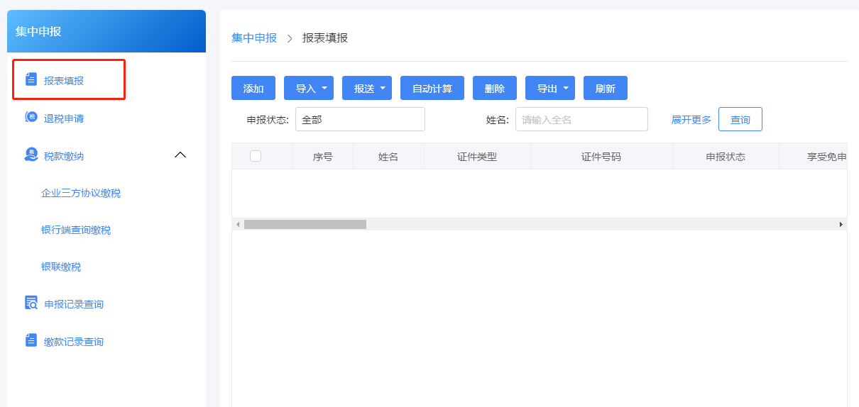The image size is (859, 407).
Task: Click the 报表填报 document icon in sidebar
Action: click(x=31, y=79)
